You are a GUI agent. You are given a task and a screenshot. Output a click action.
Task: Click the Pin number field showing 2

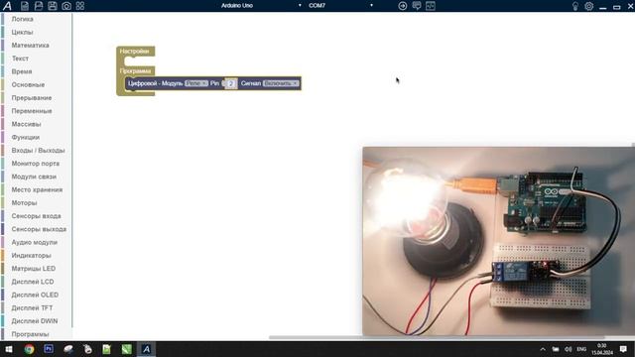coord(230,83)
